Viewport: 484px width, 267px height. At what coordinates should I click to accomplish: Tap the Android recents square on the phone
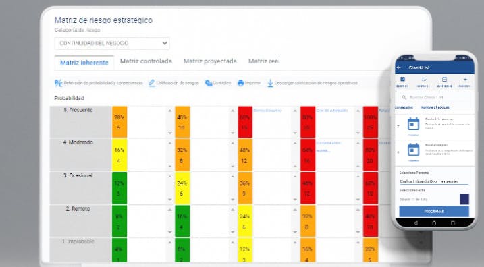(453, 223)
